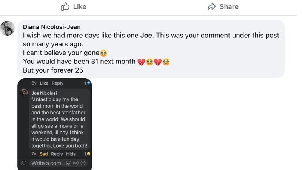Click Joe Nicolosi's small avatar
The width and height of the screenshot is (302, 170).
pyautogui.click(x=24, y=93)
